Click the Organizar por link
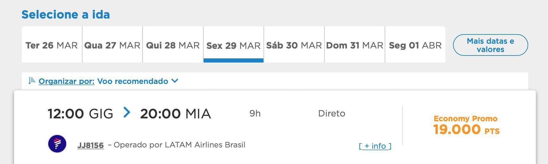Viewport: 548px width, 164px height. pos(67,81)
